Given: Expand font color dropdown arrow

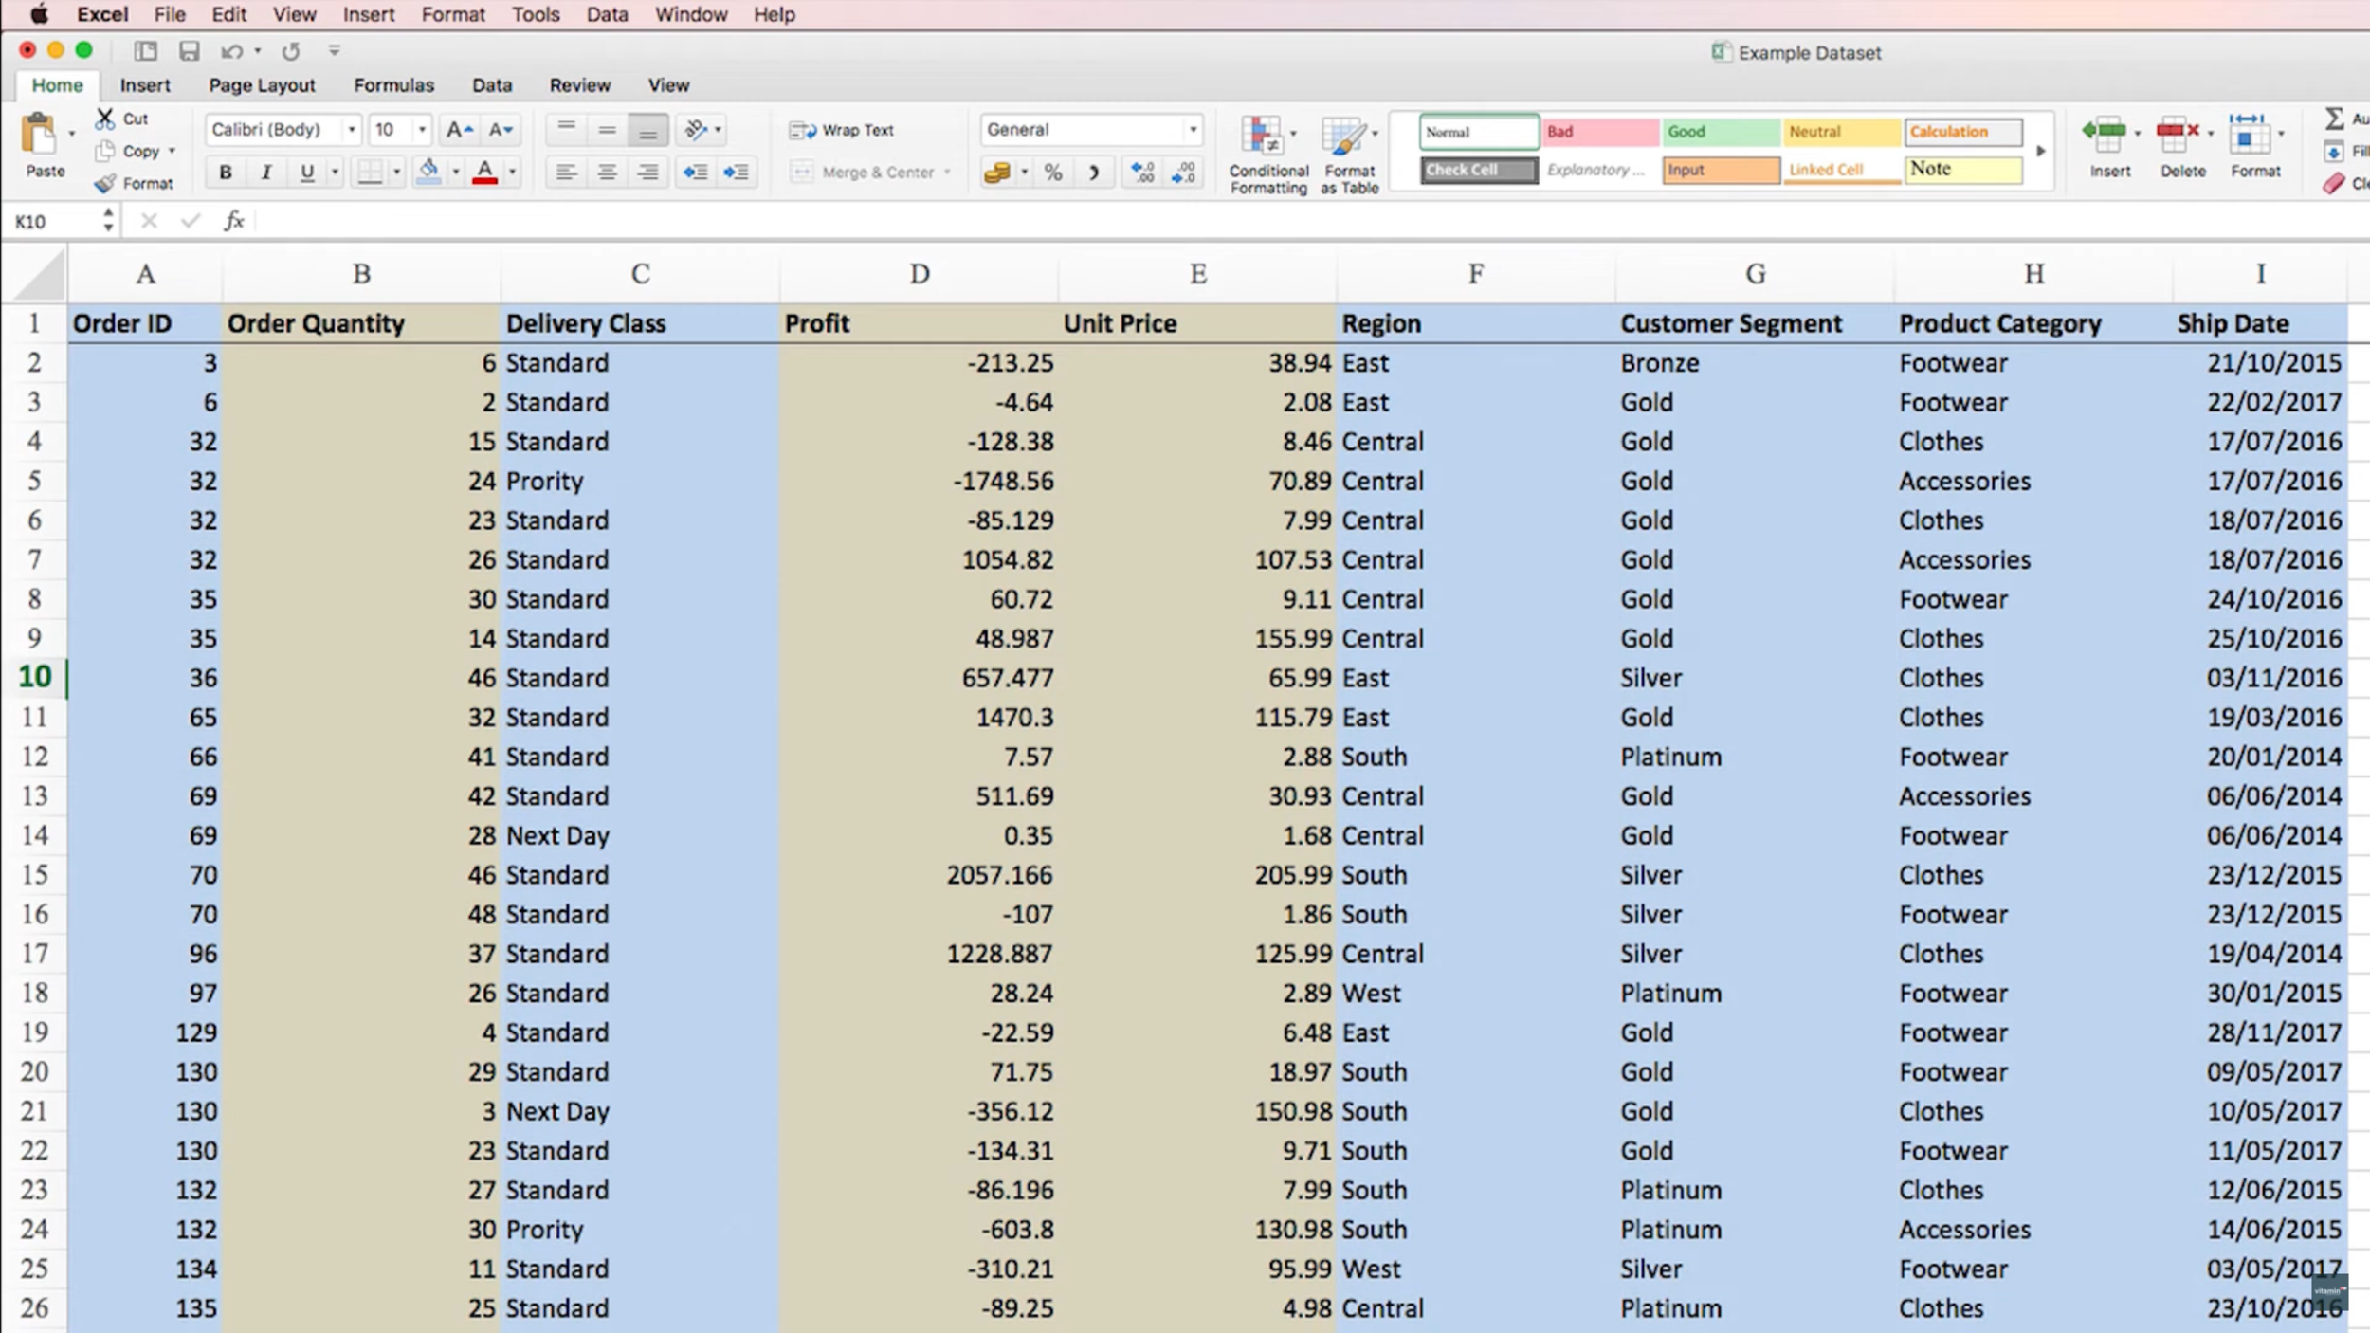Looking at the screenshot, I should coord(512,172).
